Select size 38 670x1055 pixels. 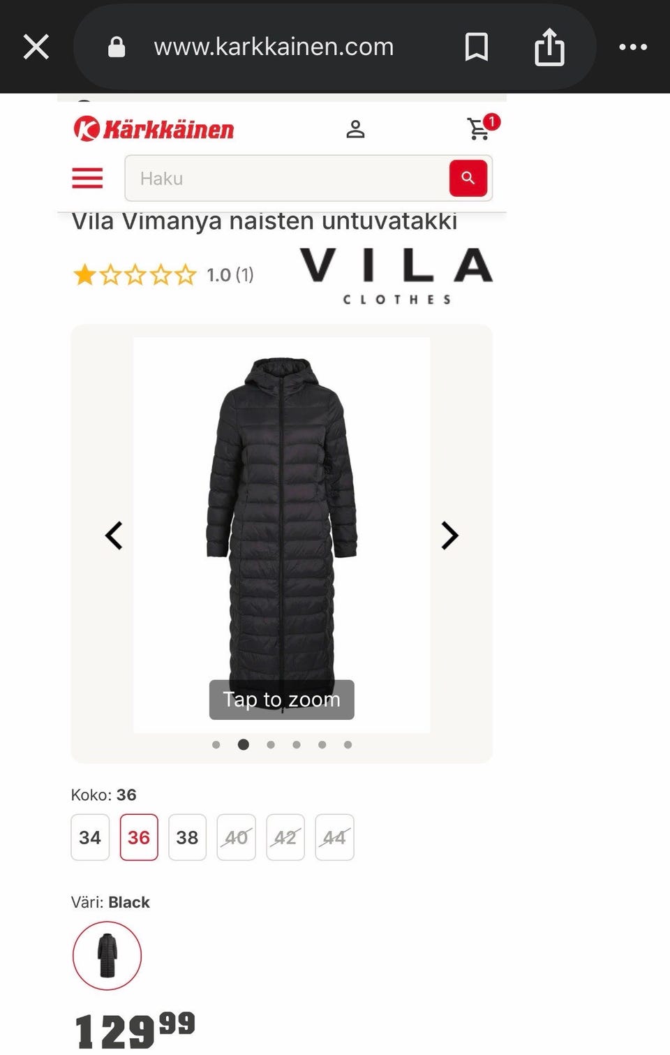187,837
